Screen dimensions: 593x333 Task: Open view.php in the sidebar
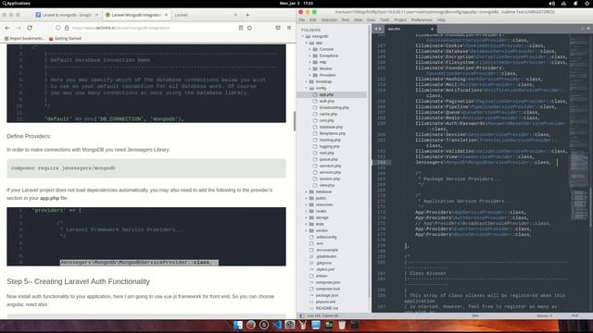coord(327,185)
